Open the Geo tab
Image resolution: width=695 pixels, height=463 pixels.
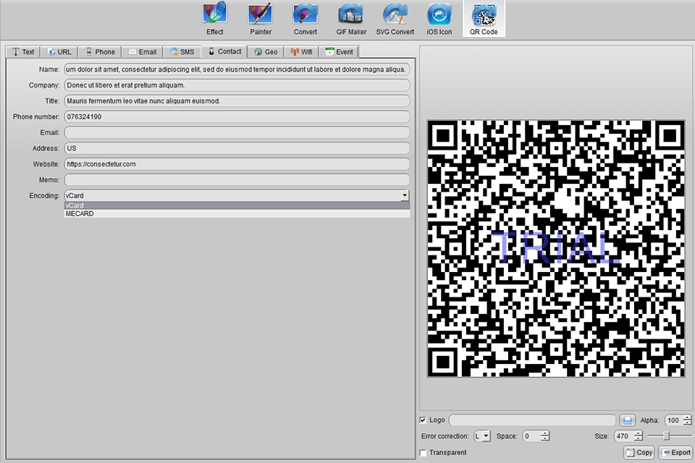[x=265, y=51]
